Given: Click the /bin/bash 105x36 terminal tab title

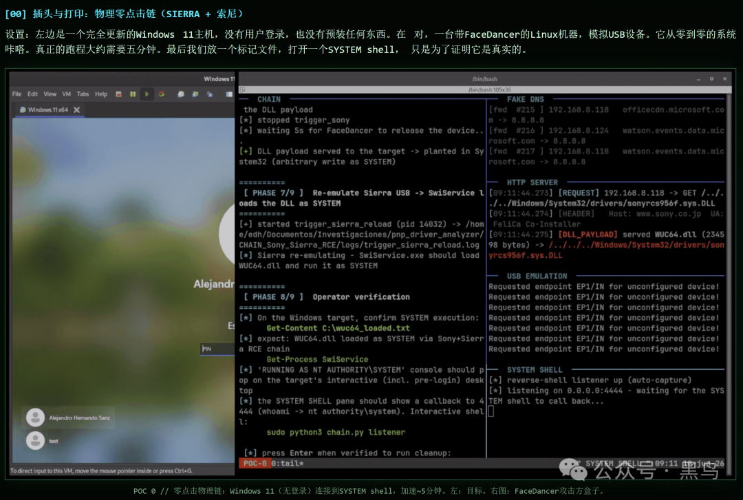Looking at the screenshot, I should (490, 89).
